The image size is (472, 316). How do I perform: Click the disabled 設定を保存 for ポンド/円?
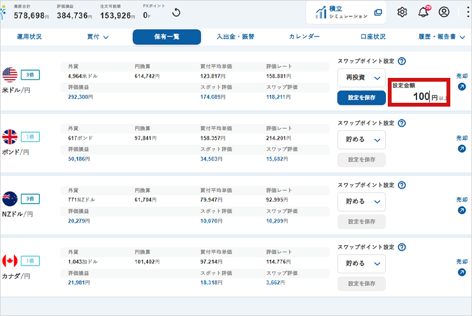[362, 160]
